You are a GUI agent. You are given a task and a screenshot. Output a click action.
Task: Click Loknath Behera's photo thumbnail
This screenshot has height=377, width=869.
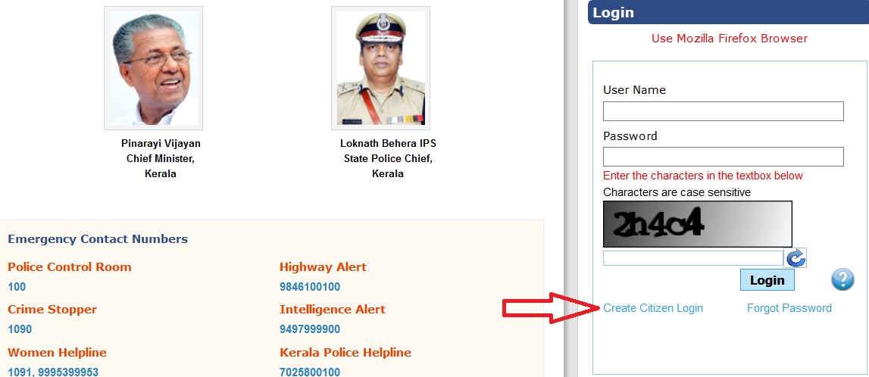[381, 68]
